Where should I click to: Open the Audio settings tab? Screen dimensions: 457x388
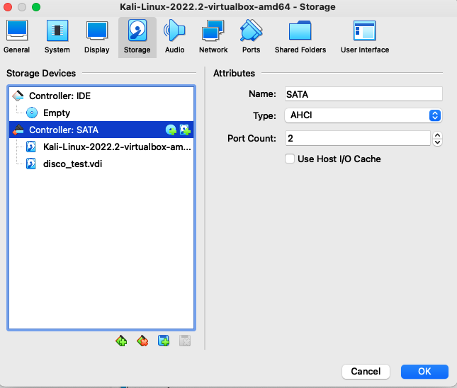[x=174, y=38]
